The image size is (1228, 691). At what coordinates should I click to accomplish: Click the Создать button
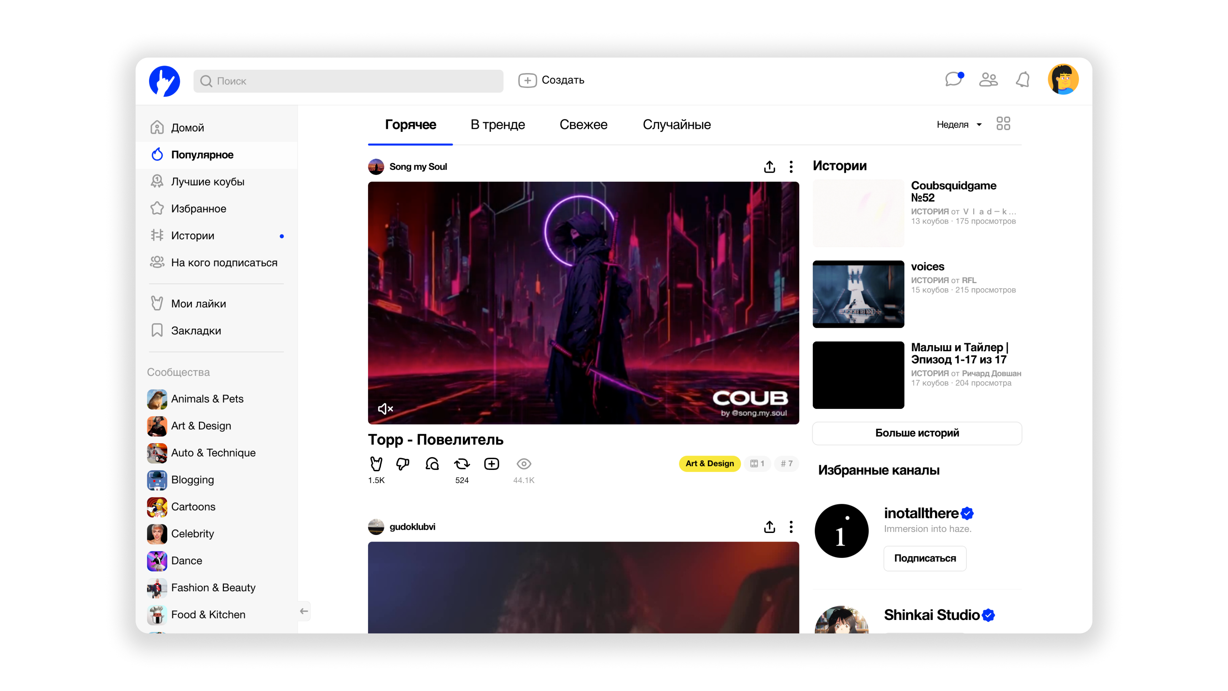point(551,80)
